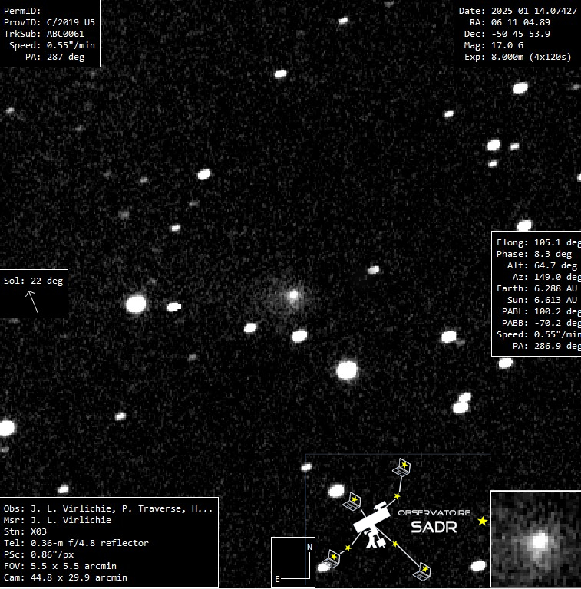
Task: Select the 'ProvID: C/2019 U5' text
Action: pos(49,22)
